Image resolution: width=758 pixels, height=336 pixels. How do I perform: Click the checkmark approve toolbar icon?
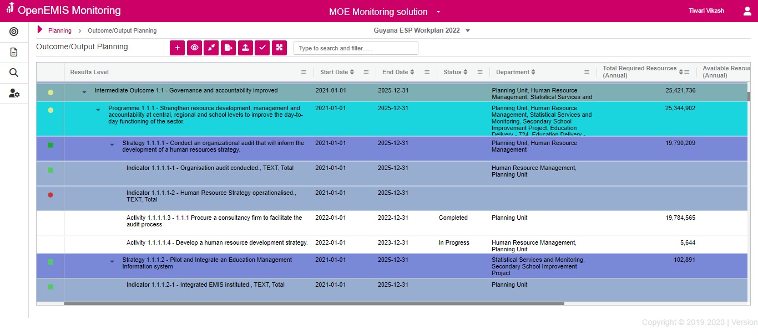[x=262, y=48]
